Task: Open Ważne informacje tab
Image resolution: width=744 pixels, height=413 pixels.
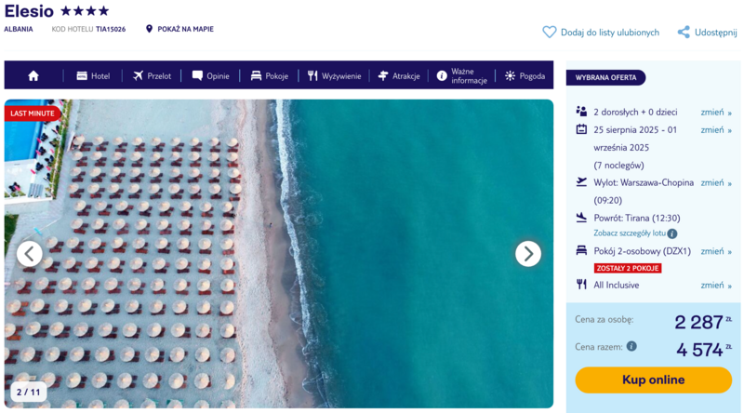Action: 461,76
